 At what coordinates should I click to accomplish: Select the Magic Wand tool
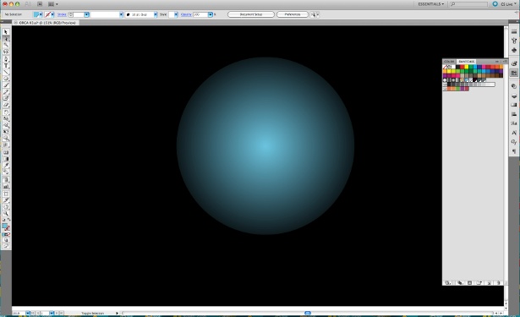tap(6, 45)
